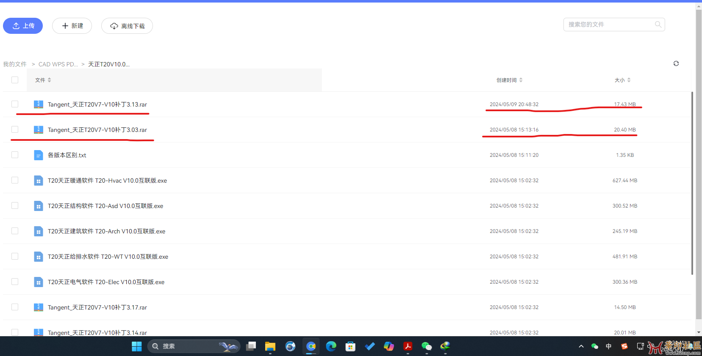The width and height of the screenshot is (702, 356).
Task: Check the box for T20-Hvac V10.0互联版.exe
Action: (x=15, y=180)
